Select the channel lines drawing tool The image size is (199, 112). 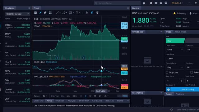[64, 13]
